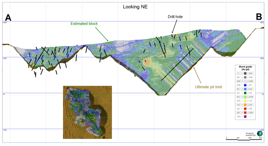Click the 'Ultimate pit limit' label

click(209, 87)
